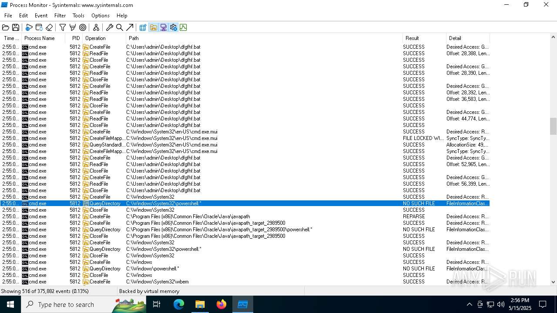Image resolution: width=557 pixels, height=313 pixels.
Task: Select the C:\Windows\powershell.* path cell
Action: tap(153, 269)
